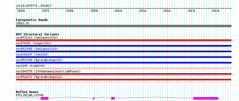Click the 2907k ruler tick label
The height and width of the screenshot is (101, 239).
click(x=46, y=11)
